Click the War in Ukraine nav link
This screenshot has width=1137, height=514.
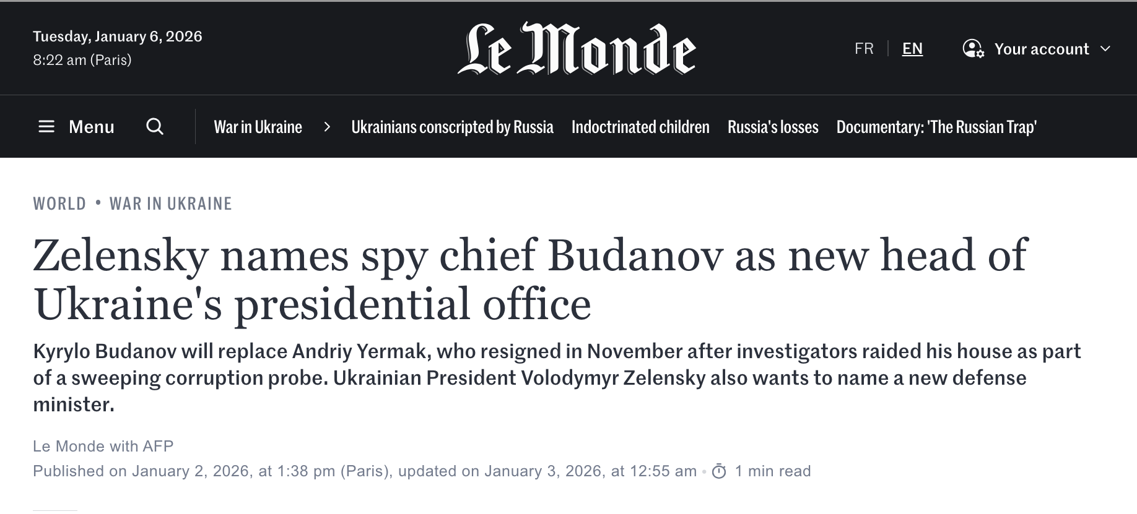tap(258, 127)
